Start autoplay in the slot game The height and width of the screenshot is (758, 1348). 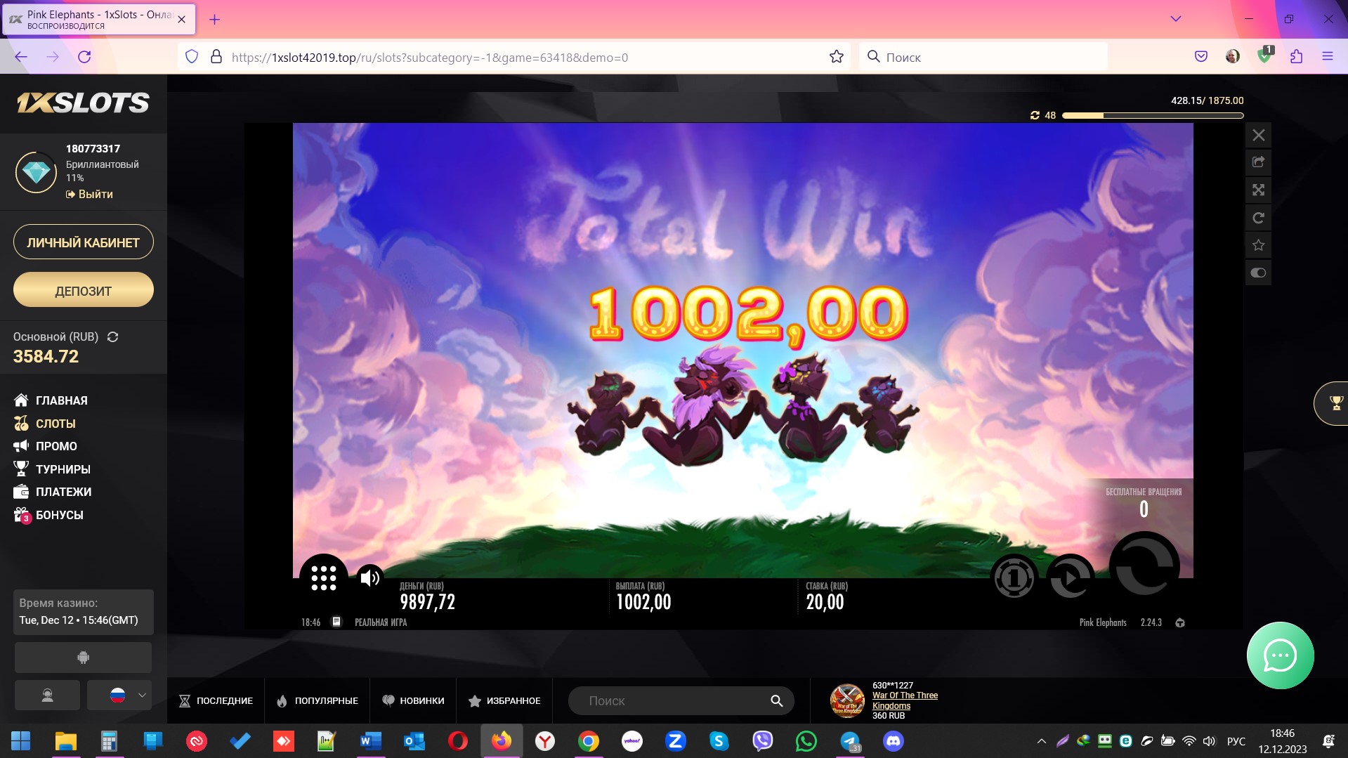[x=1071, y=577]
